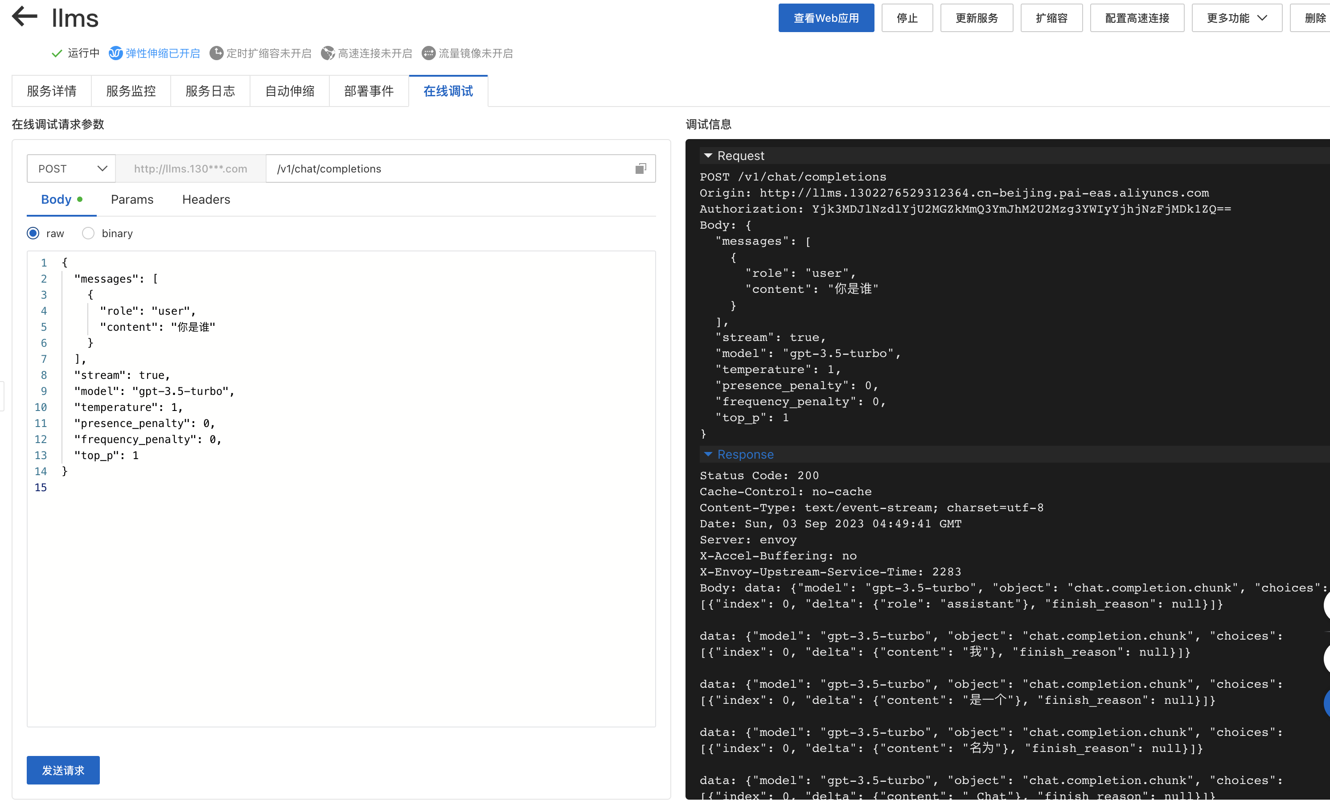Image resolution: width=1330 pixels, height=805 pixels.
Task: Go back using the left arrow
Action: 24,16
